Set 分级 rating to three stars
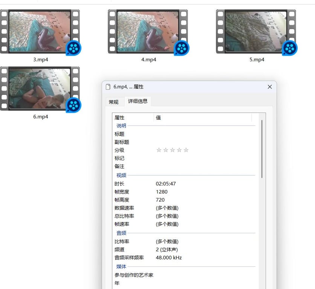 [173, 150]
